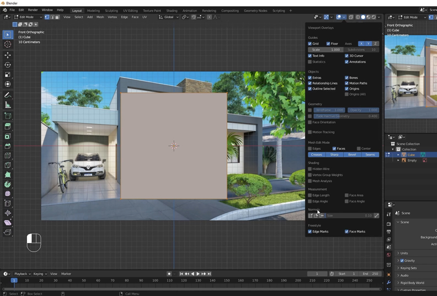Select the Measure tool
The height and width of the screenshot is (296, 437).
tap(7, 105)
